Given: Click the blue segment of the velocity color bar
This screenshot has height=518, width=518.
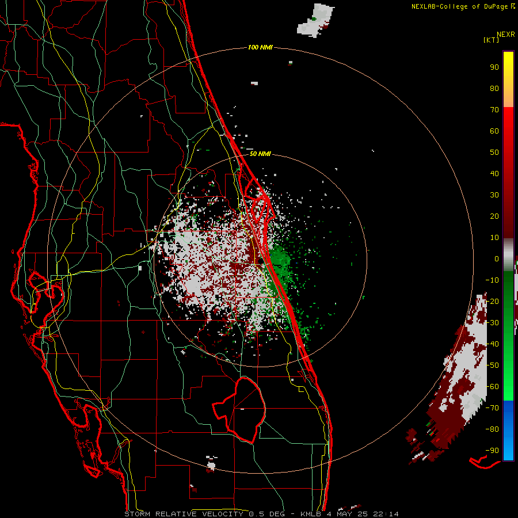Looking at the screenshot, I should 508,431.
